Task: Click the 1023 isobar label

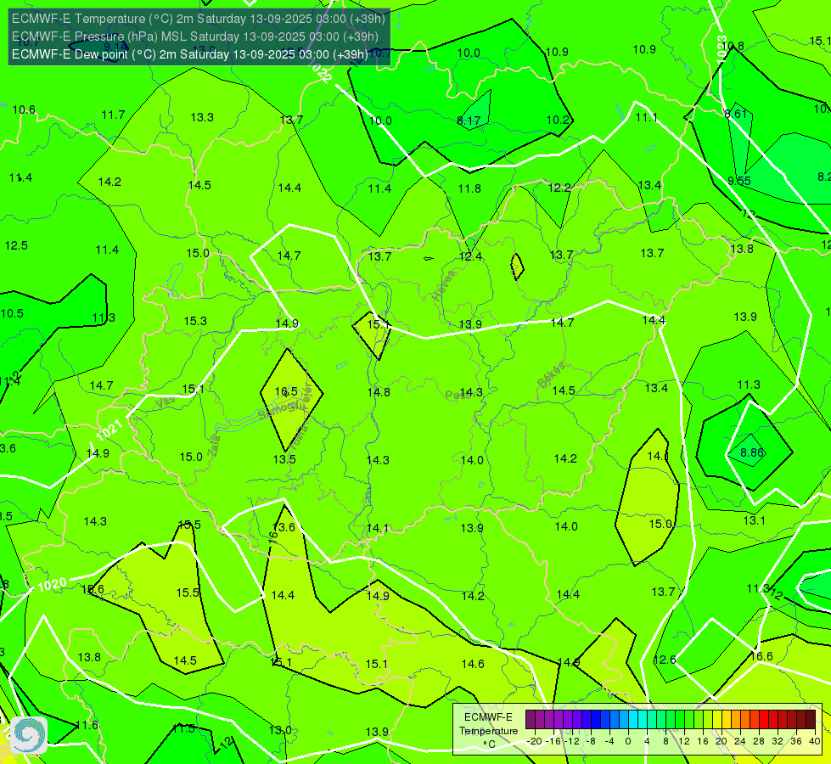Action: point(722,50)
